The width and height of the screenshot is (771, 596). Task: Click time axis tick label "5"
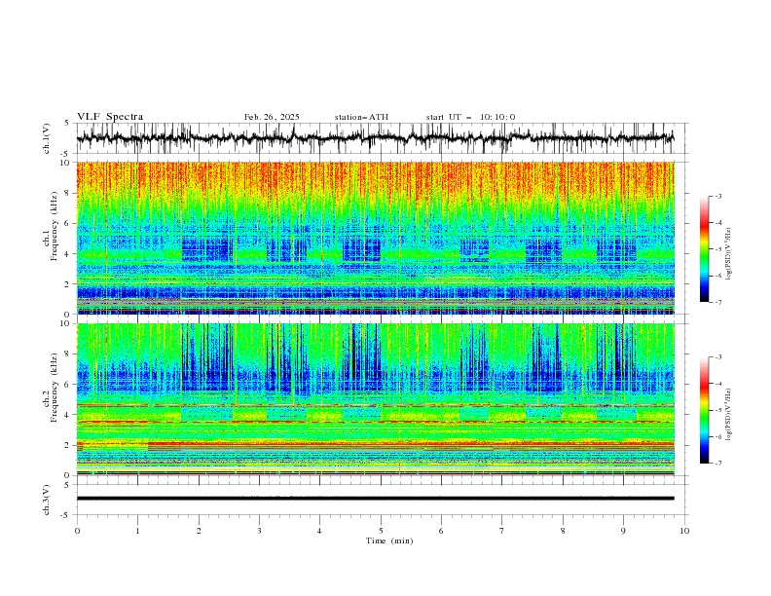pos(381,531)
